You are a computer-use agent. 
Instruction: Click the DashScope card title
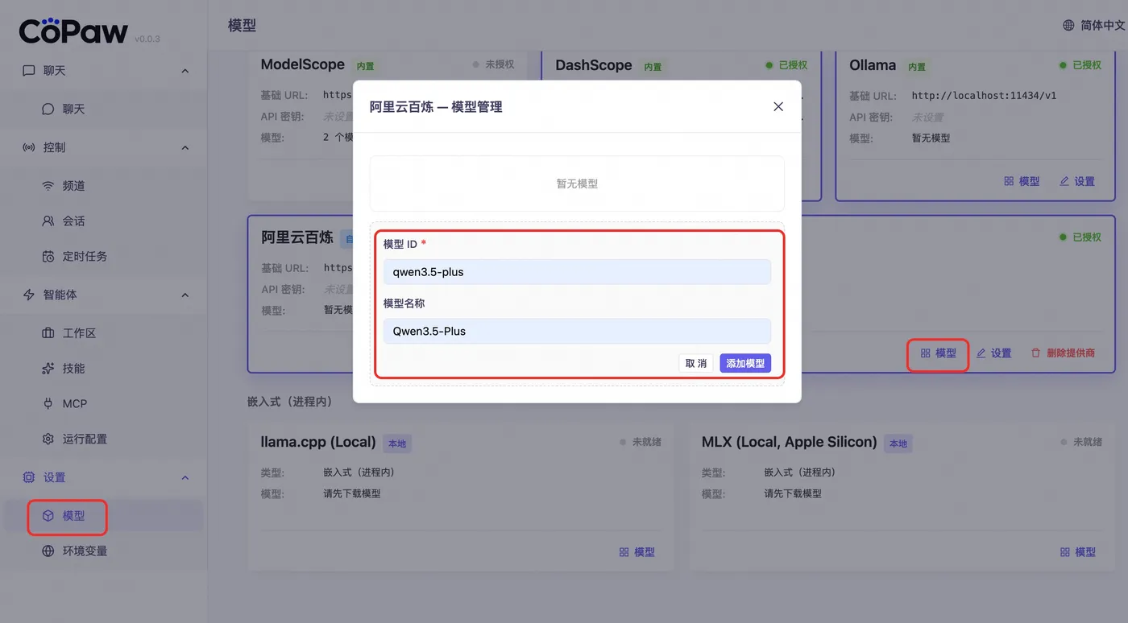594,65
